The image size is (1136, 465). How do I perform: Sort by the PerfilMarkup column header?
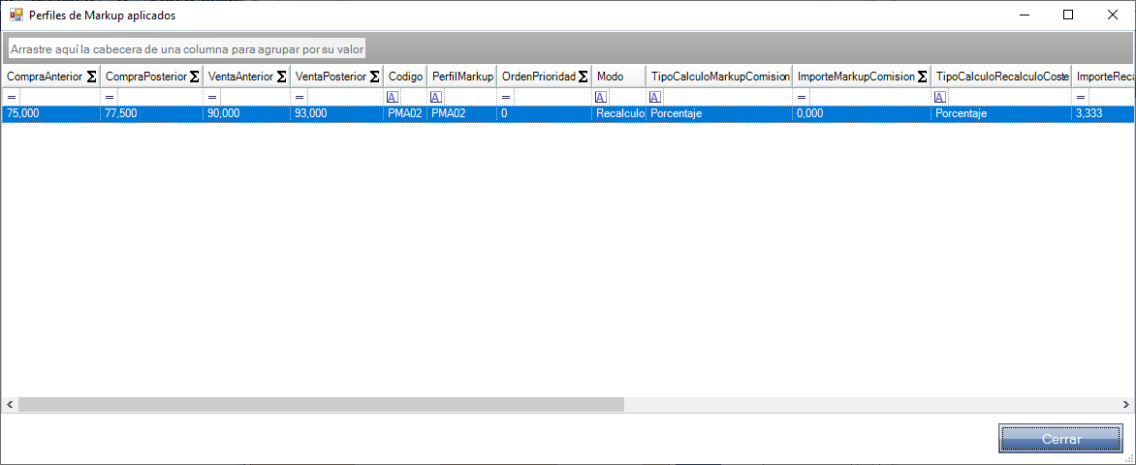click(462, 77)
